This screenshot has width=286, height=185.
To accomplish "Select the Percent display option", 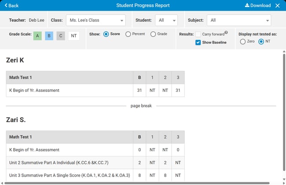I will [128, 34].
